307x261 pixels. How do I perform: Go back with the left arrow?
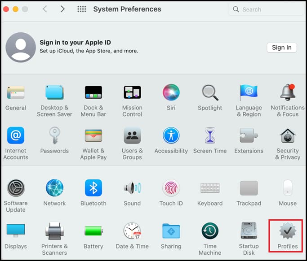coord(45,9)
